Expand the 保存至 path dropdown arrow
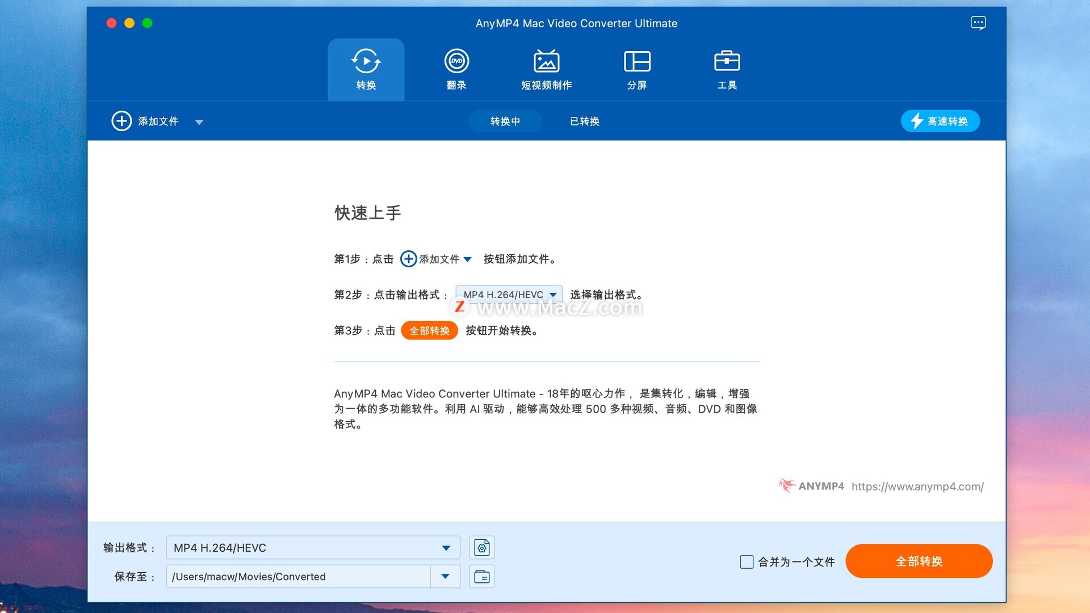 click(446, 577)
